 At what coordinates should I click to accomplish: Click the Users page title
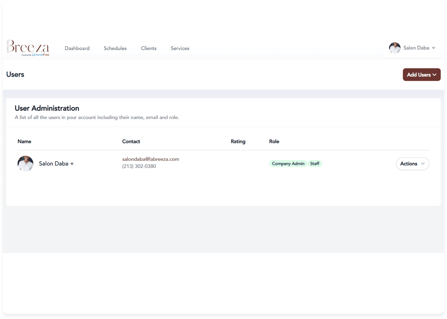click(x=15, y=74)
